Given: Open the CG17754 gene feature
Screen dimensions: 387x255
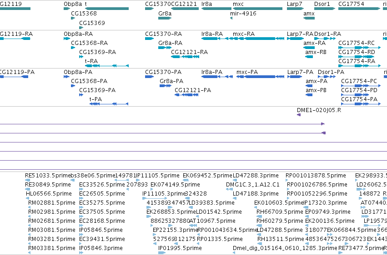Looking at the screenshot, I should tap(359, 9).
